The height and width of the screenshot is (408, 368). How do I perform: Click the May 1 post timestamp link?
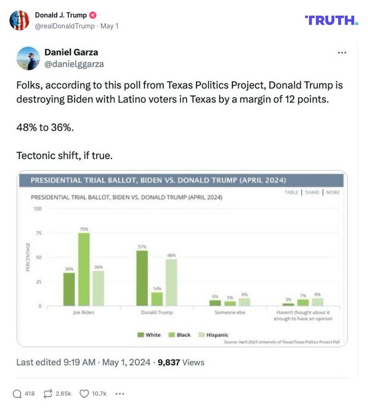pyautogui.click(x=109, y=26)
